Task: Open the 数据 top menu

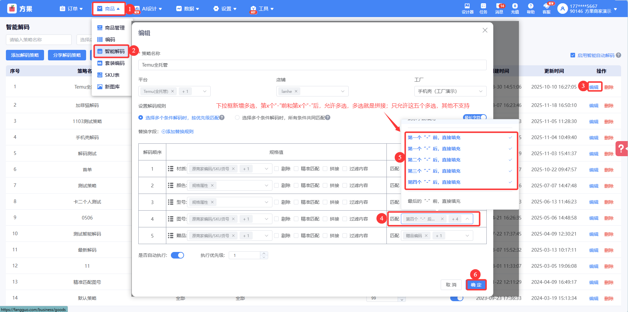Action: click(x=188, y=9)
